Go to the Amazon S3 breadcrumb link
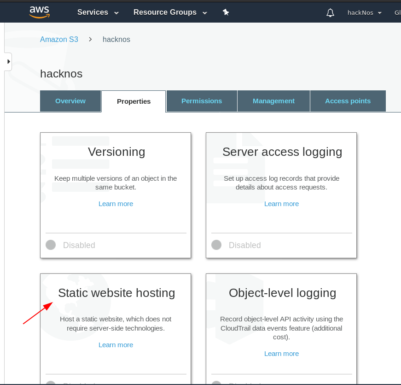401x385 pixels. coord(59,40)
